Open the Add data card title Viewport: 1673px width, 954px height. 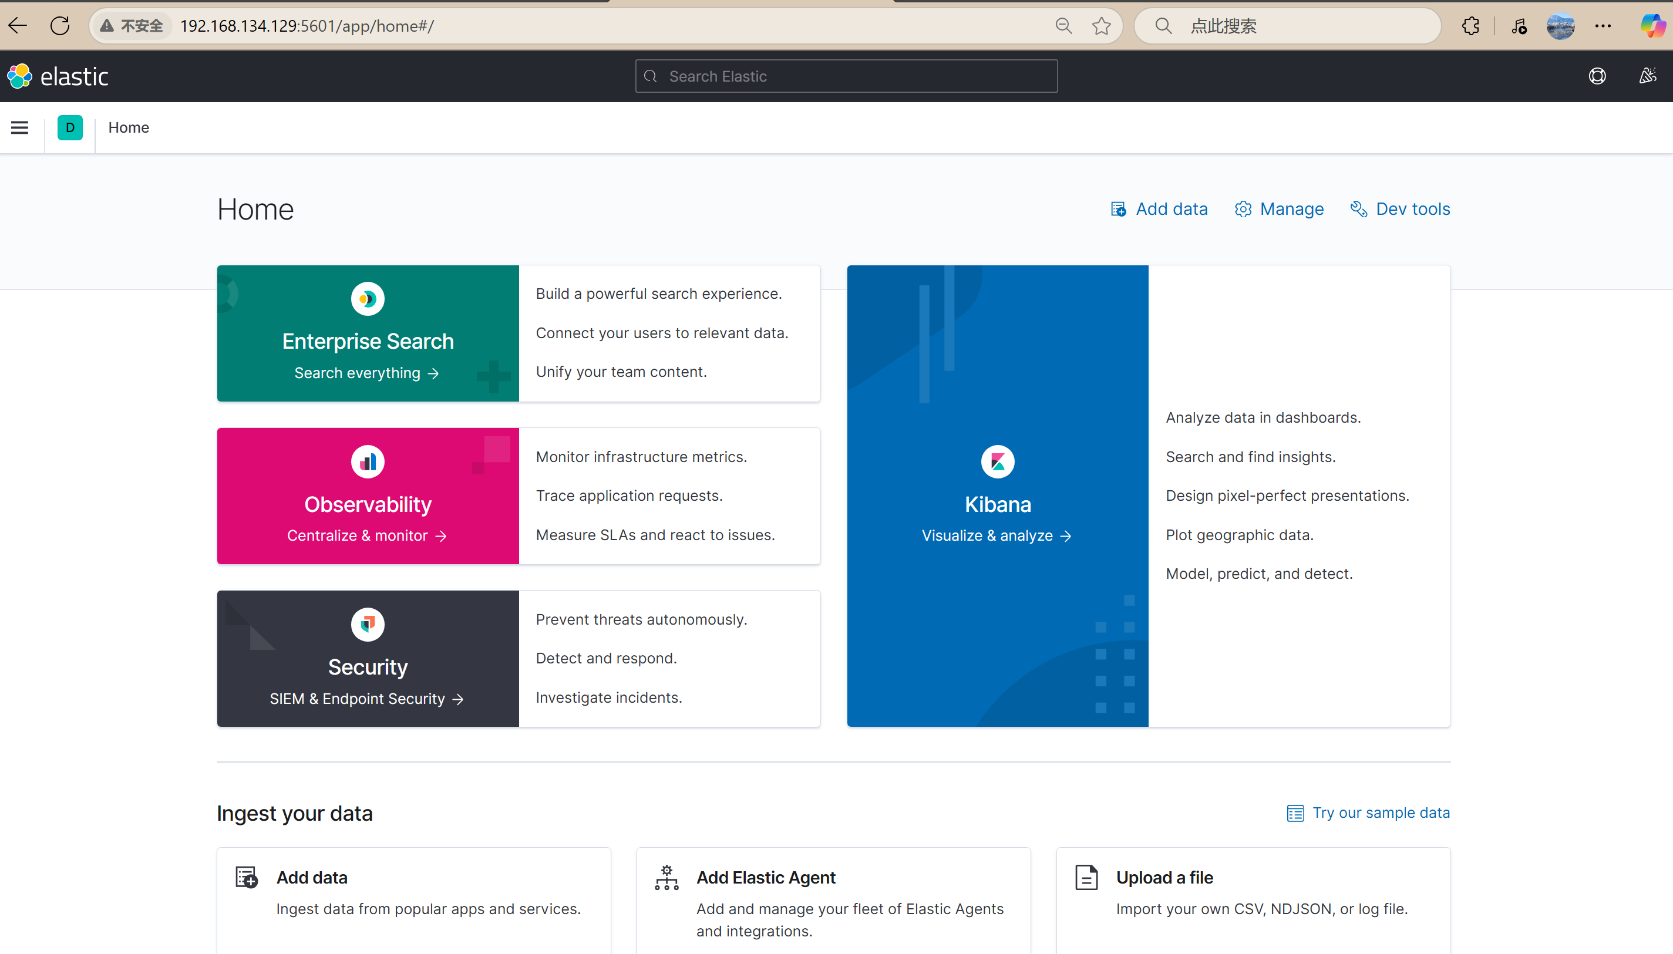click(x=312, y=877)
